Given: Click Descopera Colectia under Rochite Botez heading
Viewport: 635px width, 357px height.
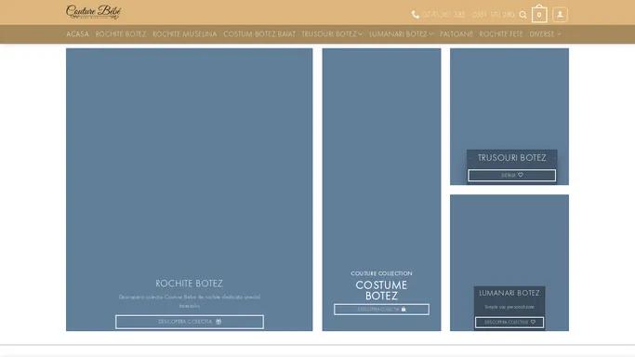Looking at the screenshot, I should (190, 322).
